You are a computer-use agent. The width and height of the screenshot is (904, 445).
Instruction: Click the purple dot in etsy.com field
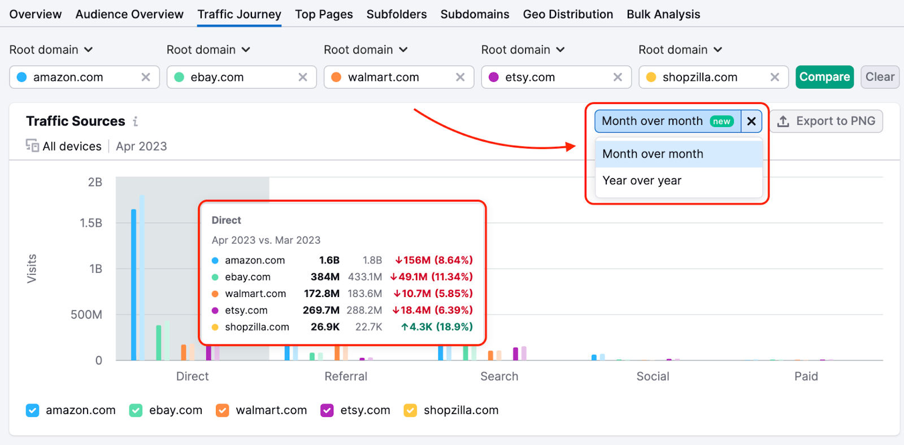tap(494, 77)
